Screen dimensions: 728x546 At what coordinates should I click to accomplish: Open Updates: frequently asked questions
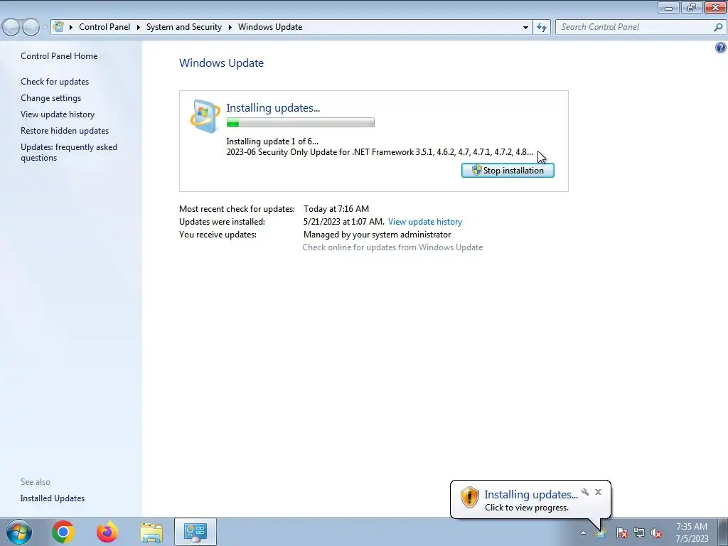(x=69, y=152)
